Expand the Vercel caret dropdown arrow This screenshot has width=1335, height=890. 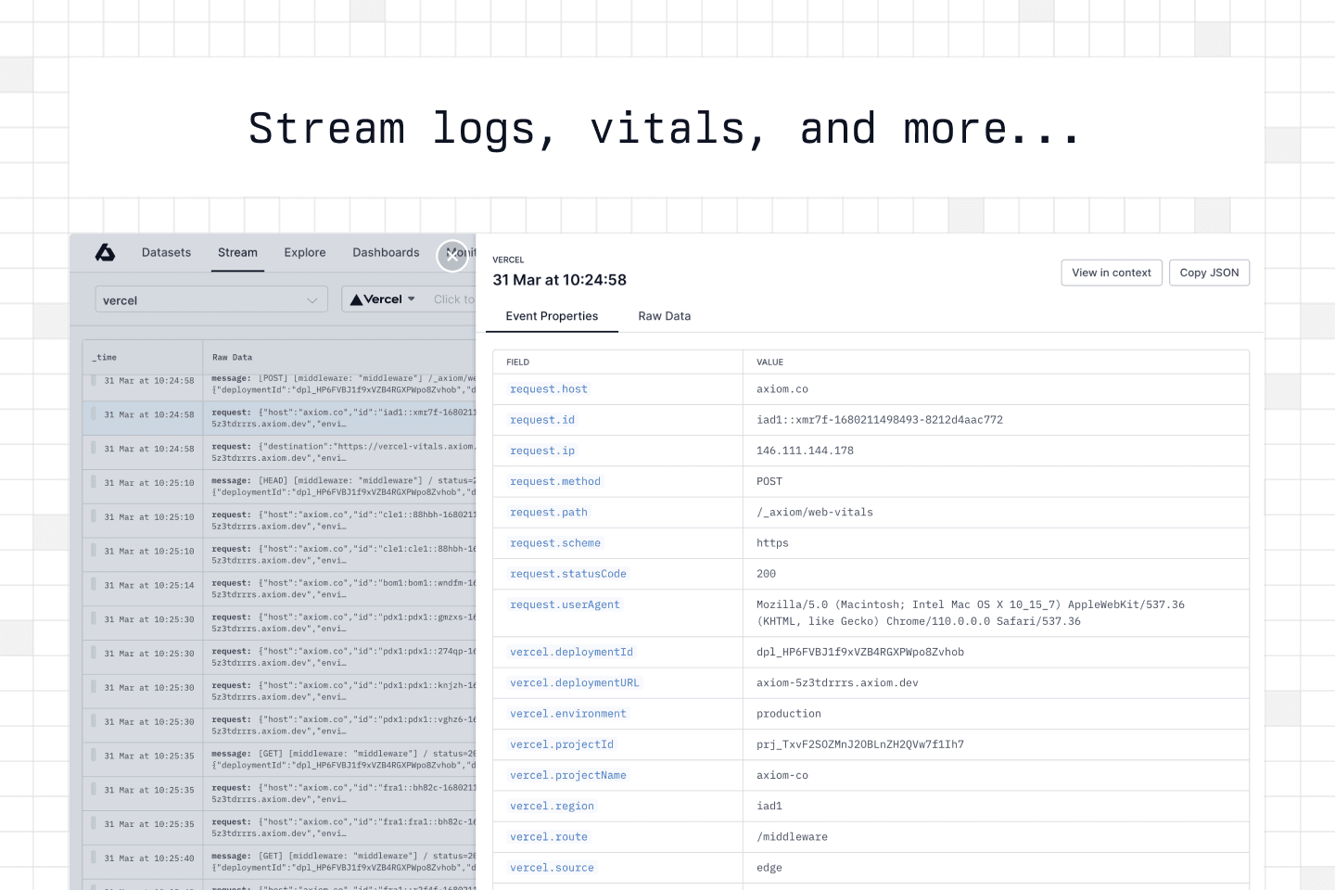tap(412, 299)
